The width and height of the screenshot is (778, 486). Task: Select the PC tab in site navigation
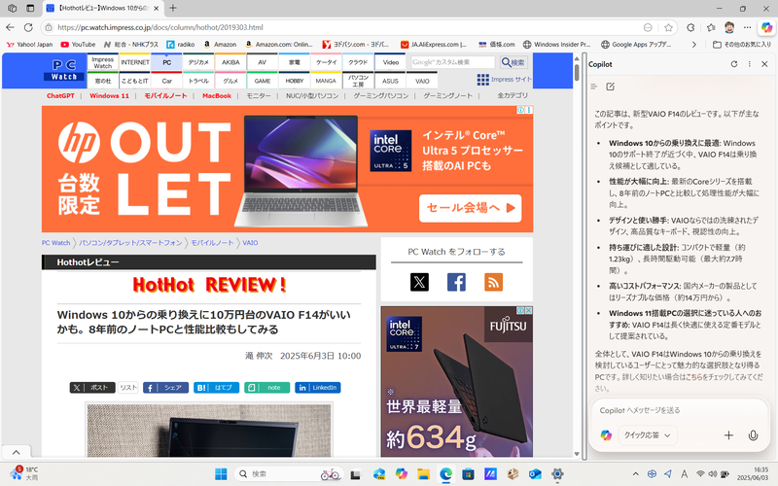(x=166, y=62)
